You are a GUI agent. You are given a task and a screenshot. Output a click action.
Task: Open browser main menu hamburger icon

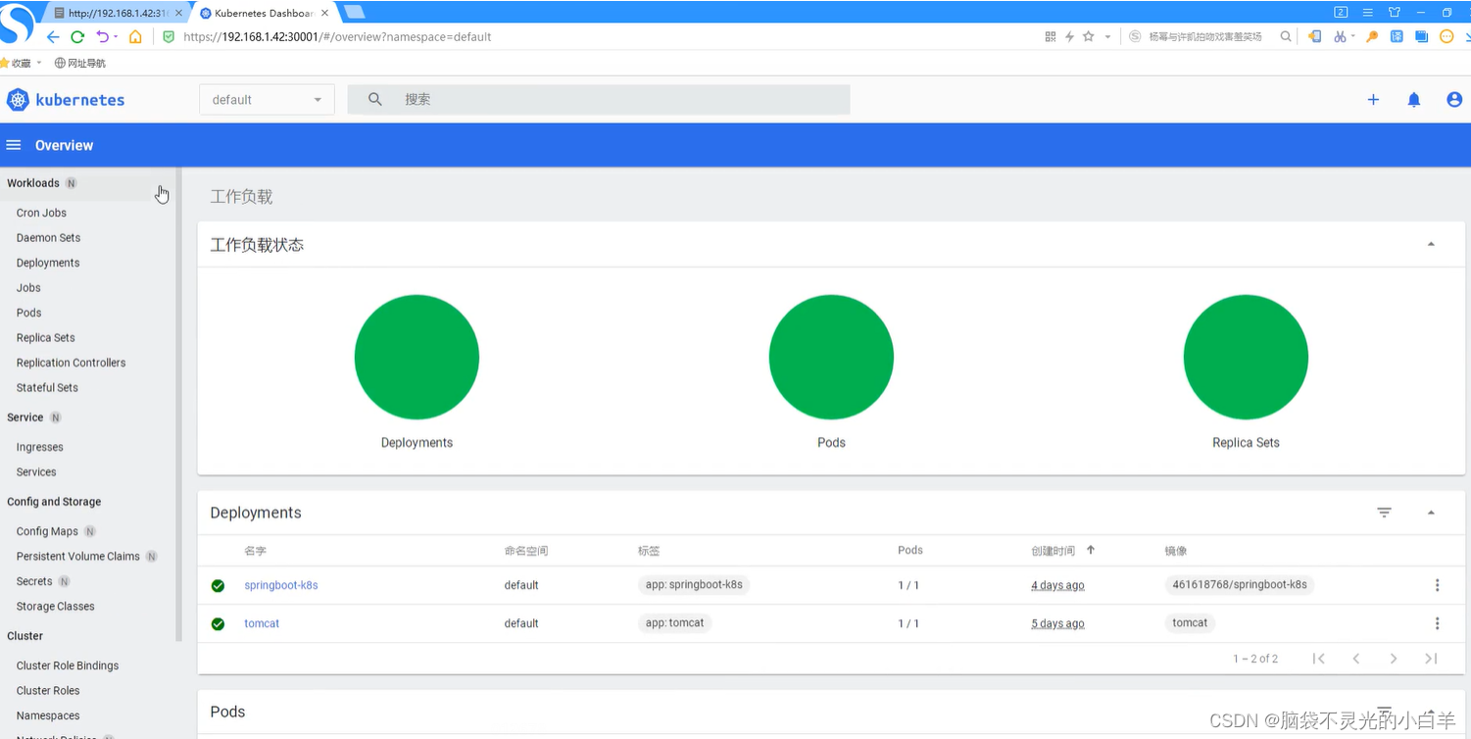pos(1367,12)
